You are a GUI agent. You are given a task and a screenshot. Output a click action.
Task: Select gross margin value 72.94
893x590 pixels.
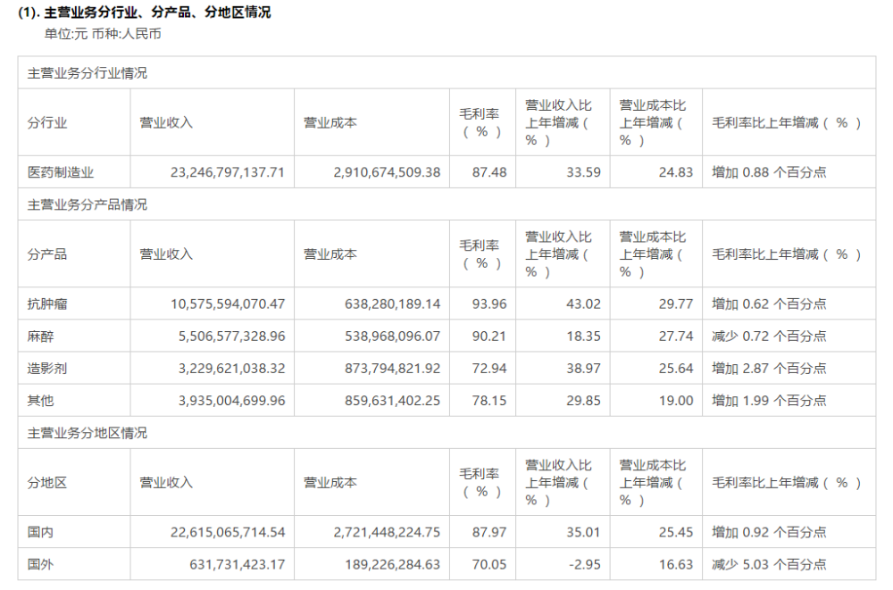(489, 368)
